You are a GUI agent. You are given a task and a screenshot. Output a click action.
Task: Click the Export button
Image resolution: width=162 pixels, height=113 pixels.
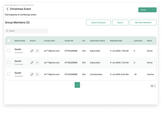(120, 22)
